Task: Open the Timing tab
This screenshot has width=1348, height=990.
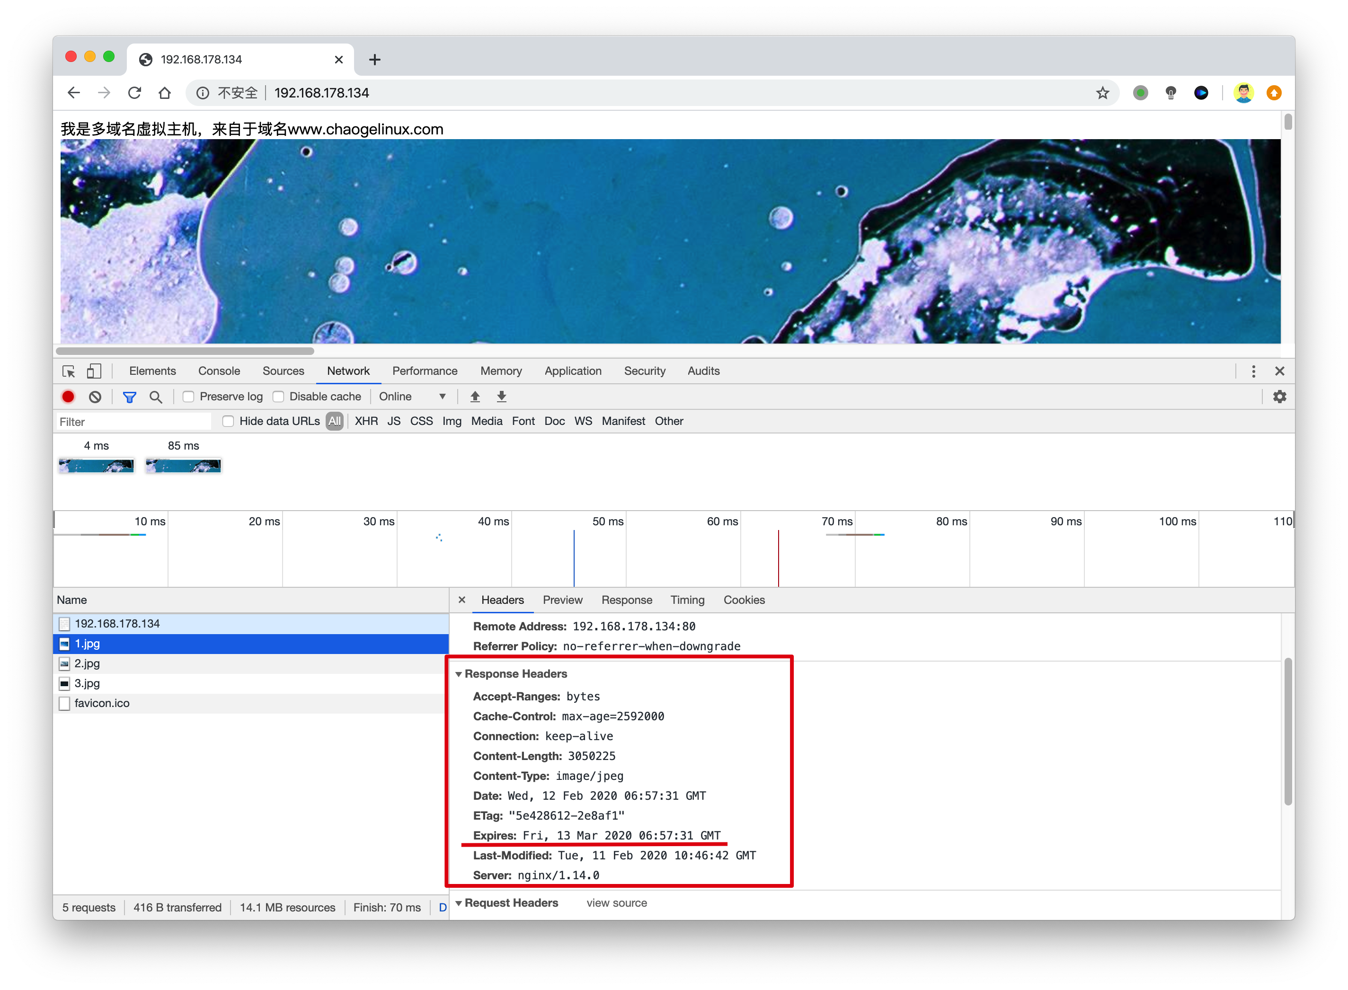Action: (687, 600)
